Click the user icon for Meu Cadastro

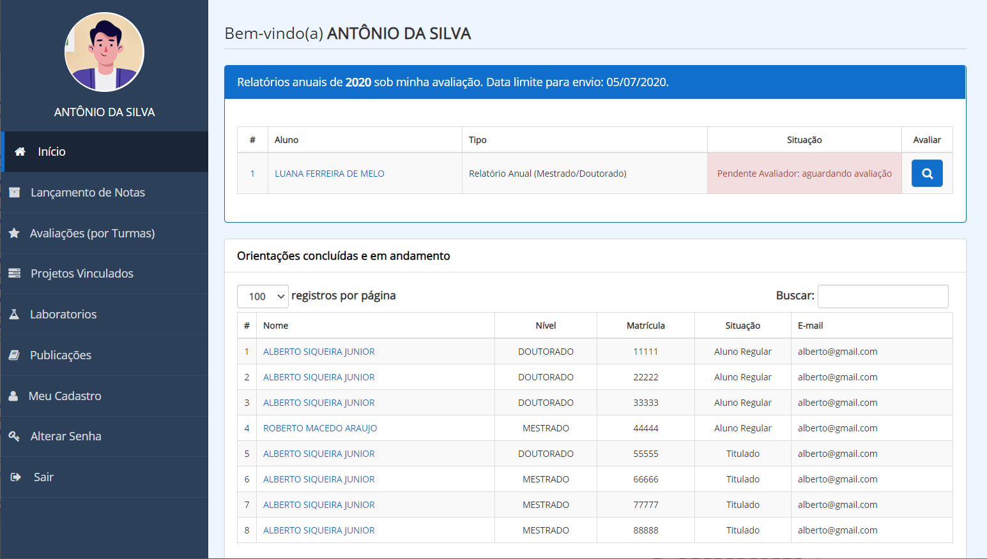click(x=13, y=396)
